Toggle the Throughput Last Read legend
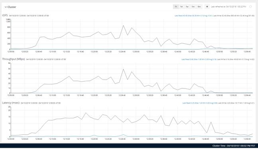This screenshot has height=149, width=258. point(199,59)
